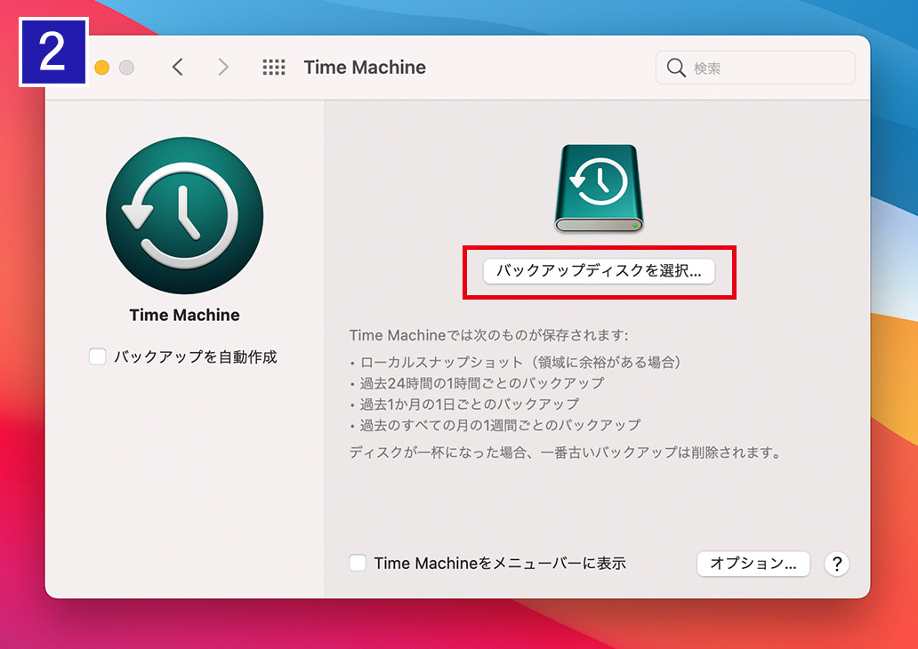This screenshot has width=918, height=649.
Task: Click the gray zoom window button
Action: pos(126,68)
